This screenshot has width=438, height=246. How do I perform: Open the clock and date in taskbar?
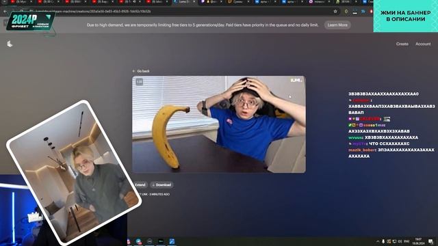click(x=418, y=241)
